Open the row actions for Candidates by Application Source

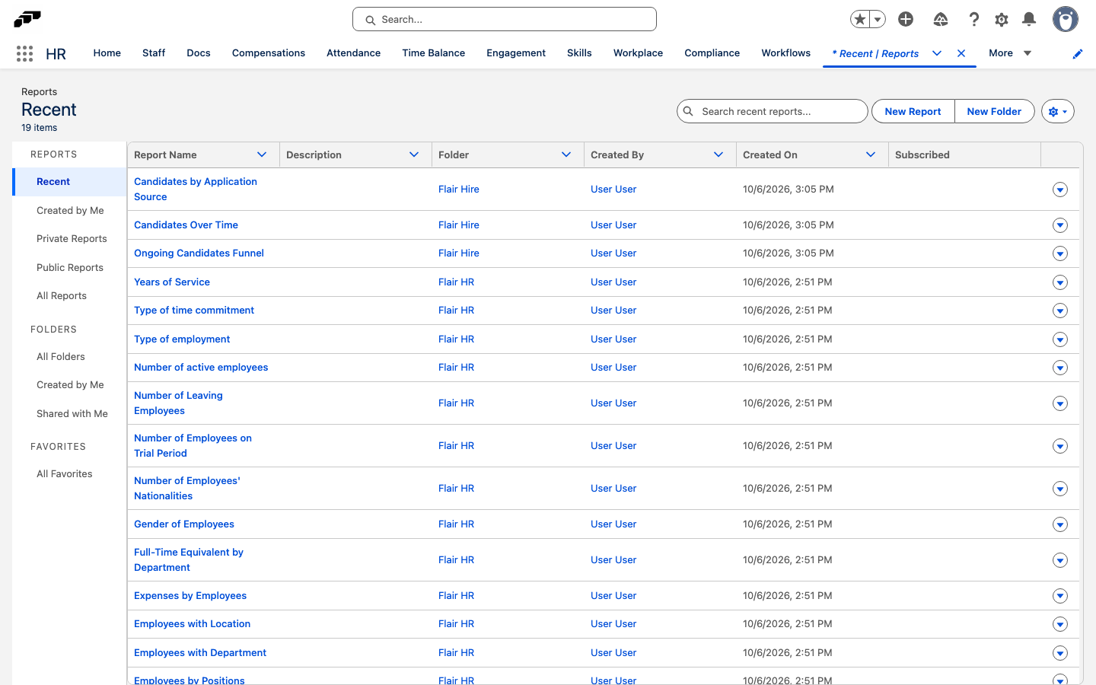pos(1060,190)
